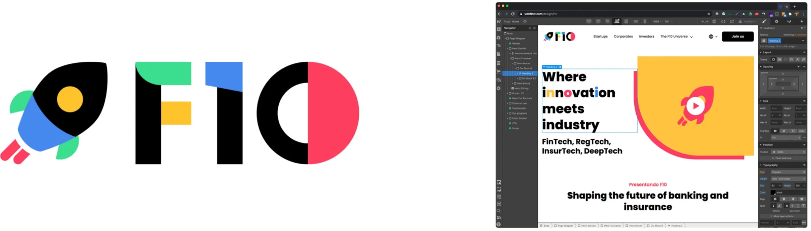Open the Add Elements panel in left sidebar
The image size is (811, 231).
(x=499, y=29)
